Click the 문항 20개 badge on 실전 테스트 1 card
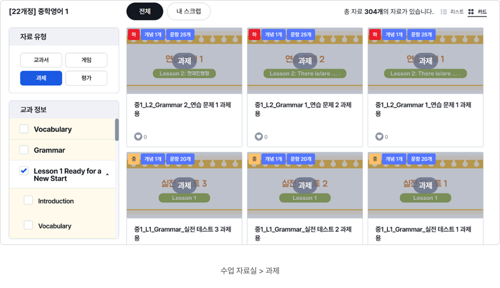500x288 pixels. point(421,159)
